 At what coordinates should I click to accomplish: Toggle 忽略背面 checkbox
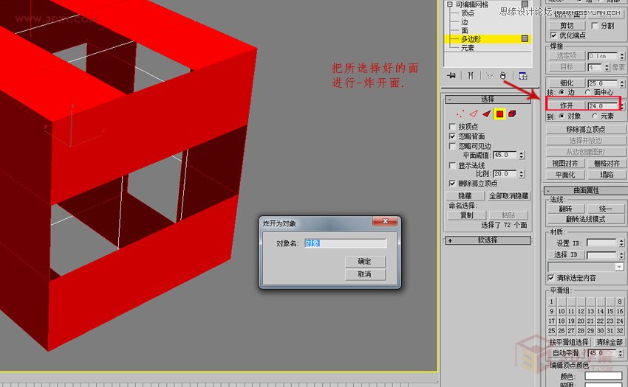click(453, 136)
